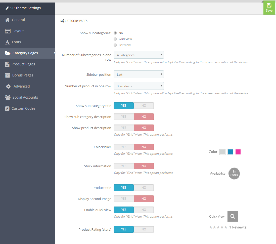Open the Layout settings tab
Image resolution: width=276 pixels, height=244 pixels.
point(28,31)
